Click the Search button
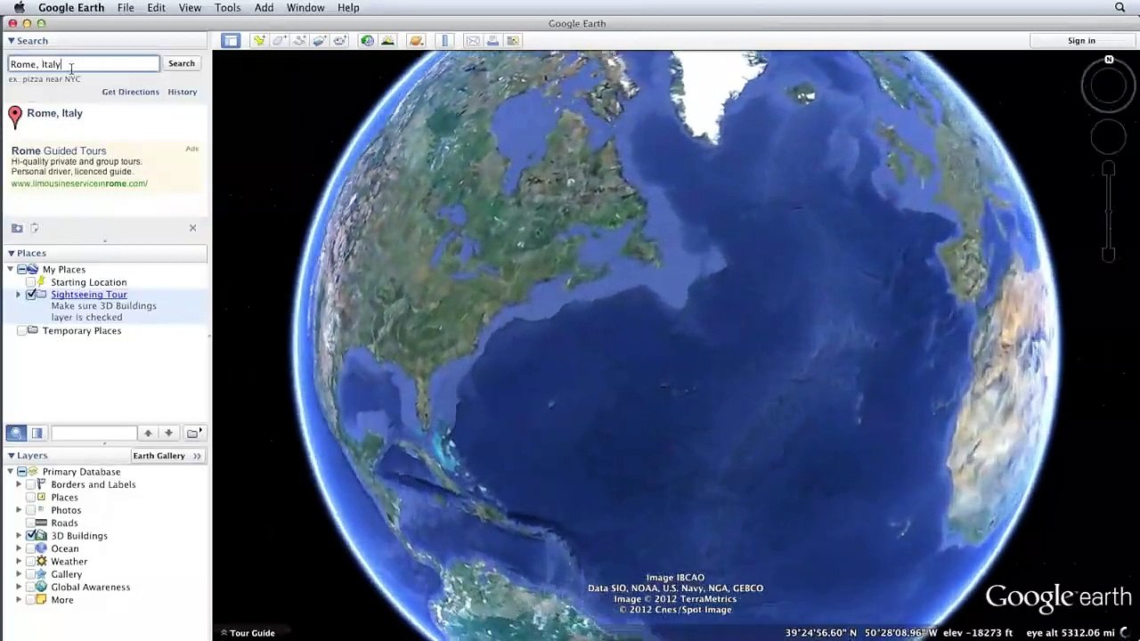The height and width of the screenshot is (641, 1140). [x=181, y=64]
